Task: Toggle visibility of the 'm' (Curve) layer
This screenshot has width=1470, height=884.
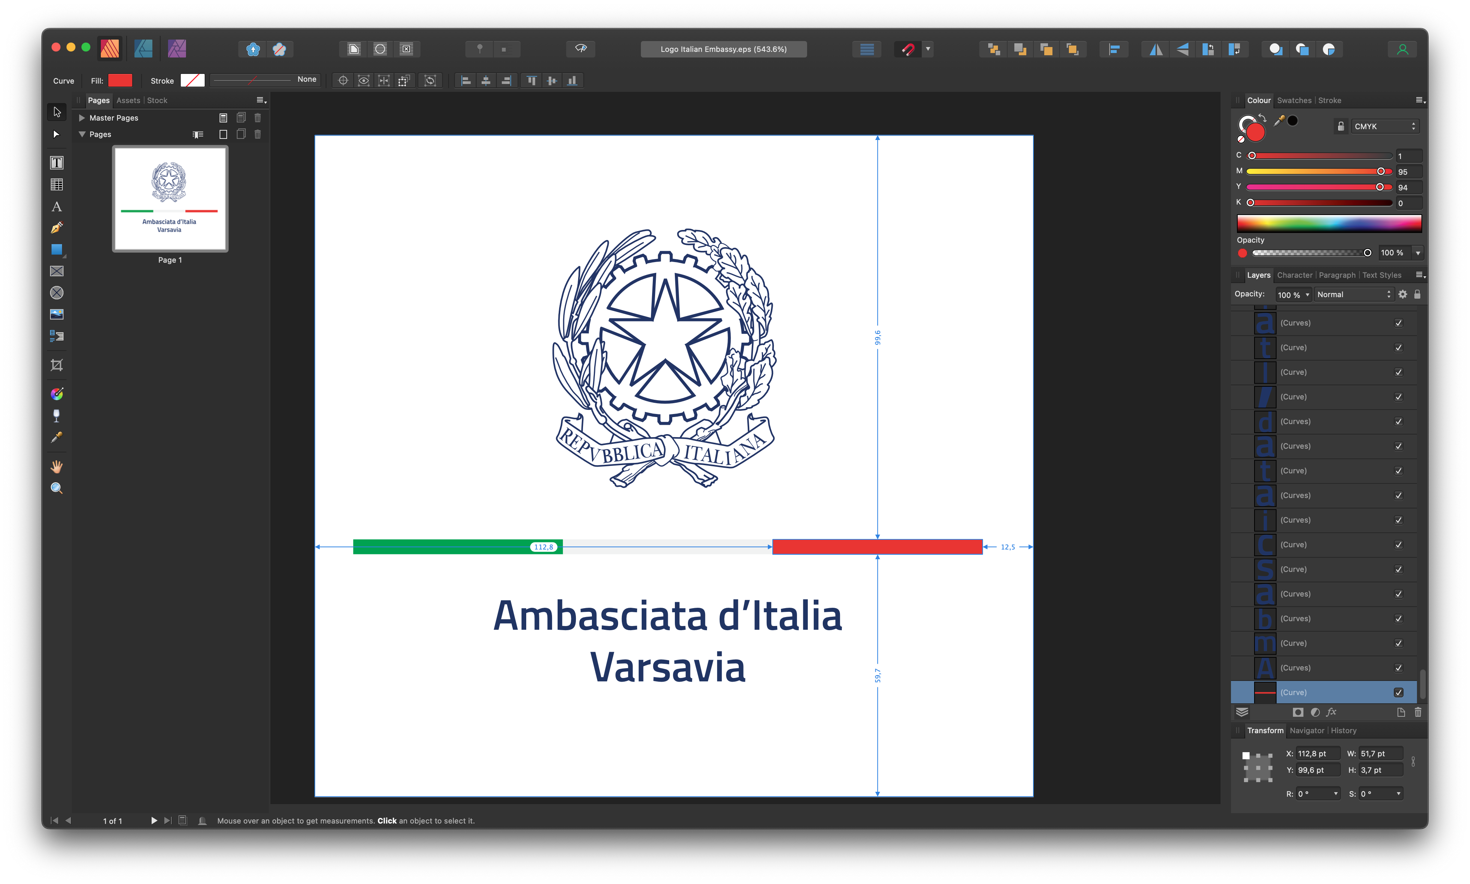Action: pos(1398,643)
